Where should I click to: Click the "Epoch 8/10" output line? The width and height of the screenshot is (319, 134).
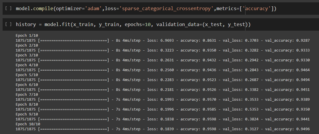pos(27,104)
